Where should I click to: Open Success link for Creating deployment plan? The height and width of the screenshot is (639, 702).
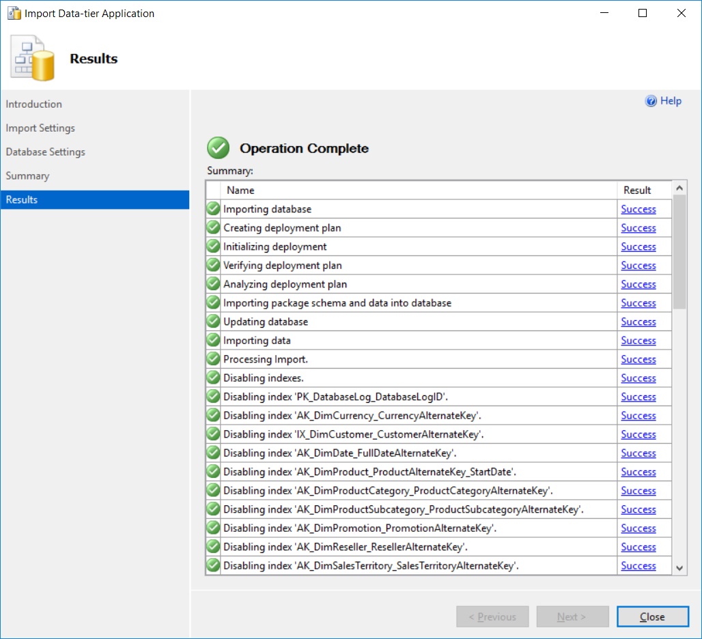[638, 228]
